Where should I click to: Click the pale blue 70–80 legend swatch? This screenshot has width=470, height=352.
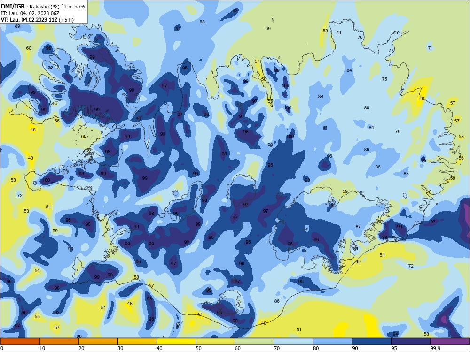click(294, 342)
